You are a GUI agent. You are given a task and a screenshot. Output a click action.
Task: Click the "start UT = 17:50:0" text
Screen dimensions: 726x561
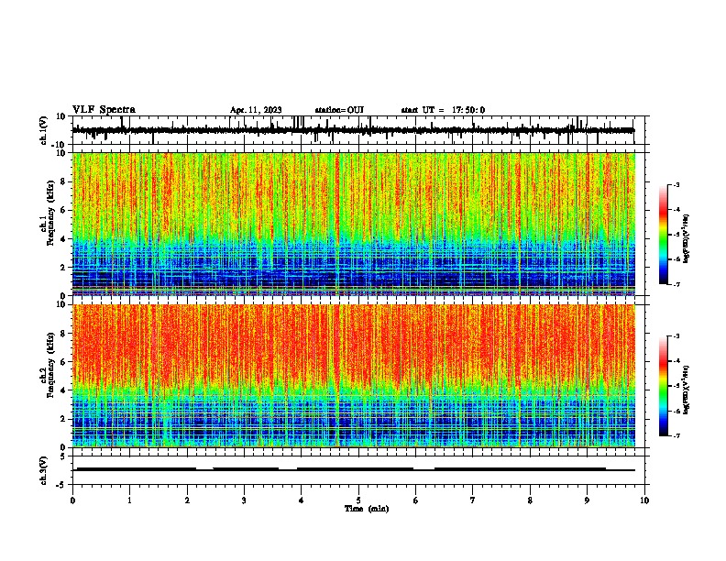443,110
